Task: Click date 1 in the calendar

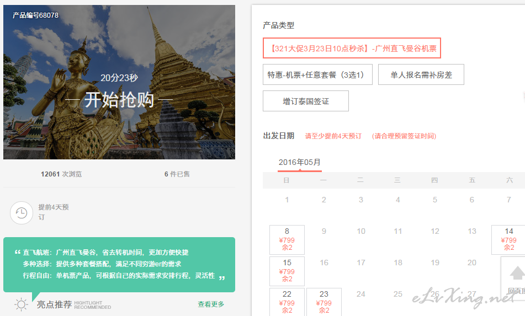Action: coord(287,200)
